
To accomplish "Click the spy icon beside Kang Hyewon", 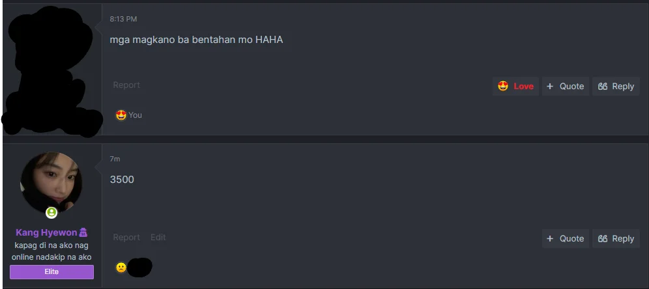I will point(83,232).
